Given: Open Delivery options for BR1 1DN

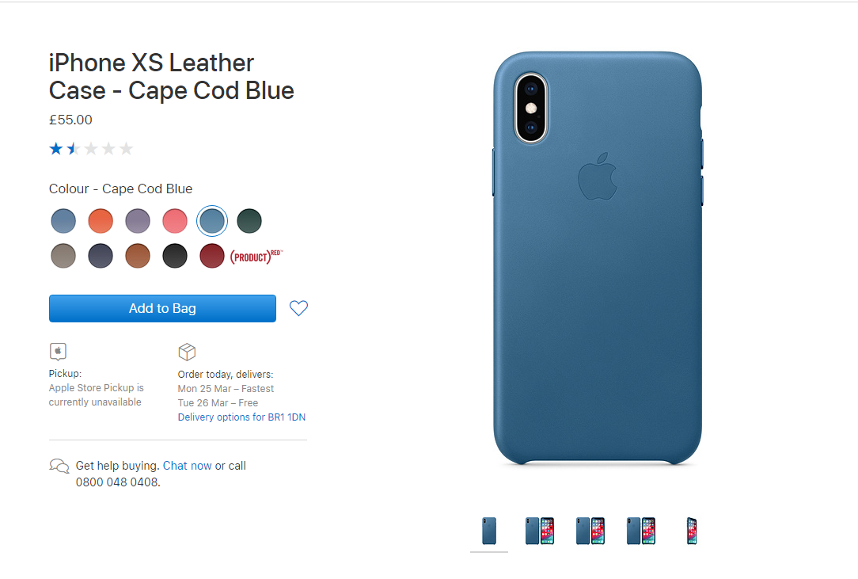Looking at the screenshot, I should (x=241, y=417).
